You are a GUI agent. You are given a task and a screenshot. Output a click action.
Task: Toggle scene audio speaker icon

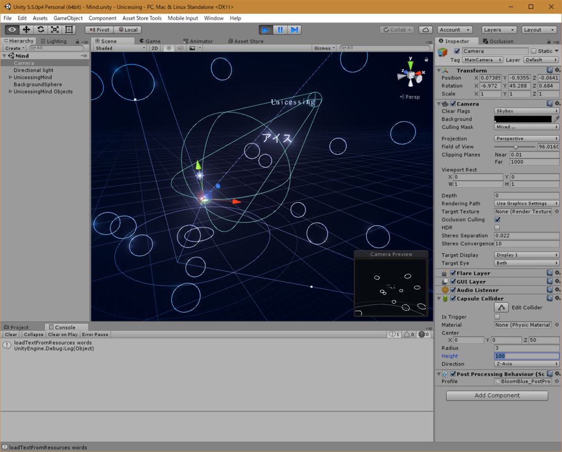click(180, 48)
